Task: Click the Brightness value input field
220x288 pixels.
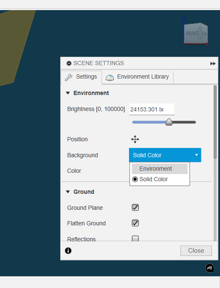Action: tap(152, 109)
